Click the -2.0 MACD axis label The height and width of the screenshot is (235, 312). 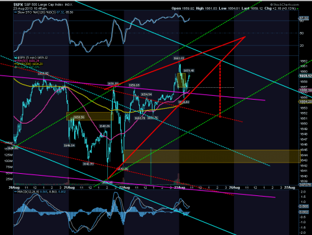point(303,232)
